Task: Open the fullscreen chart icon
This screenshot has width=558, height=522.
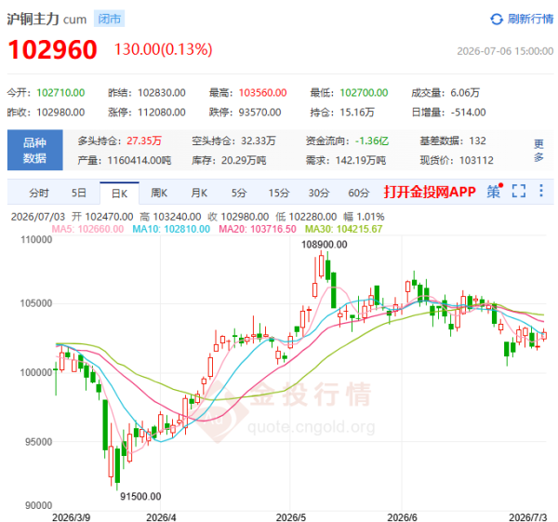Action: pyautogui.click(x=519, y=191)
